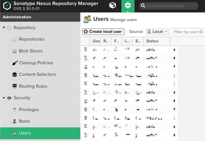Open Cleanup Policies in the sidebar
Screen dimensions: 205x141
click(x=36, y=63)
